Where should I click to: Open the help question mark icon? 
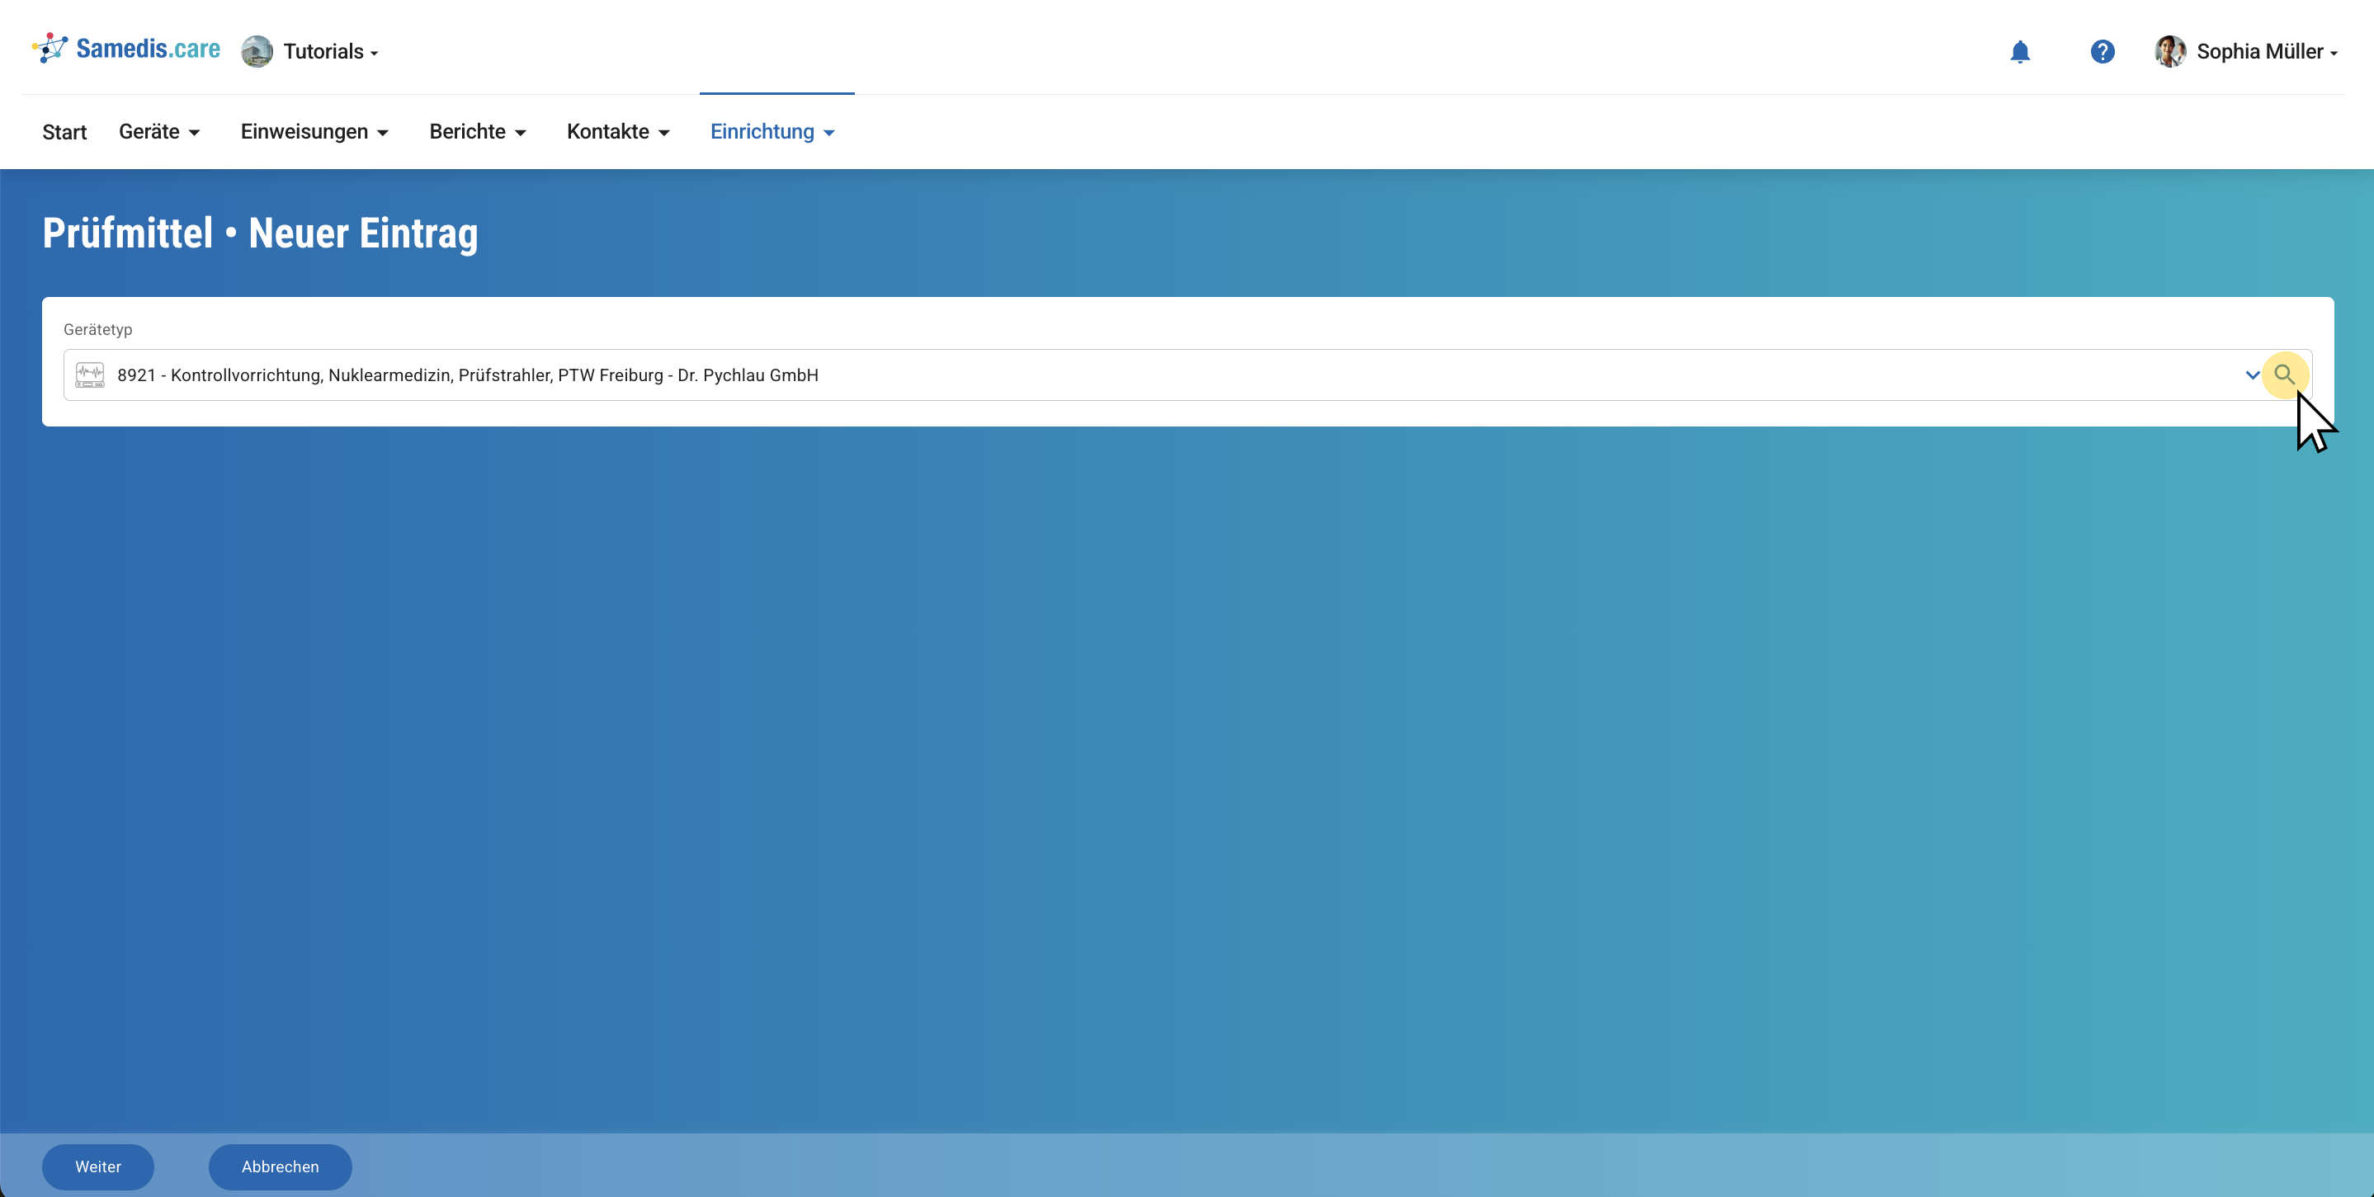point(2103,52)
